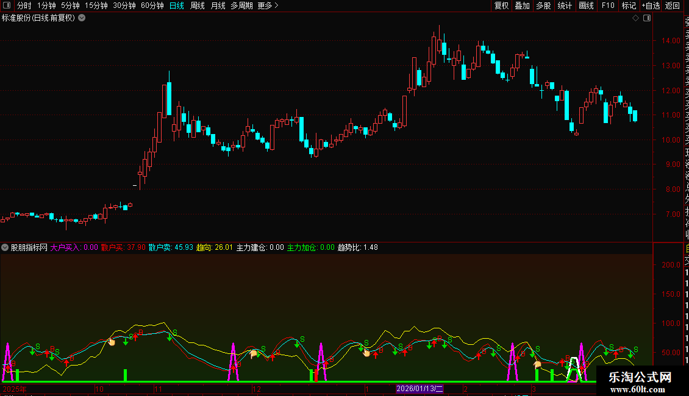
Task: Expand the 股朋指标网 indicator dropdown
Action: tap(5, 247)
